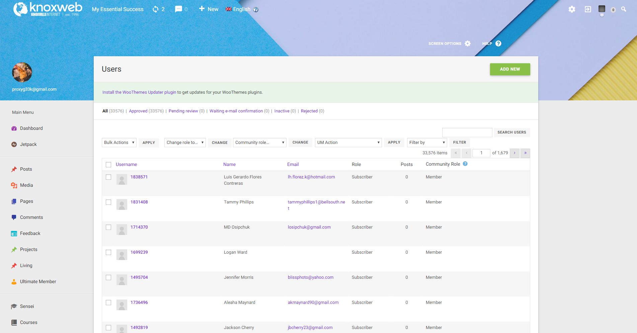Go to Dashboard in the main menu
The height and width of the screenshot is (333, 637).
(x=31, y=129)
